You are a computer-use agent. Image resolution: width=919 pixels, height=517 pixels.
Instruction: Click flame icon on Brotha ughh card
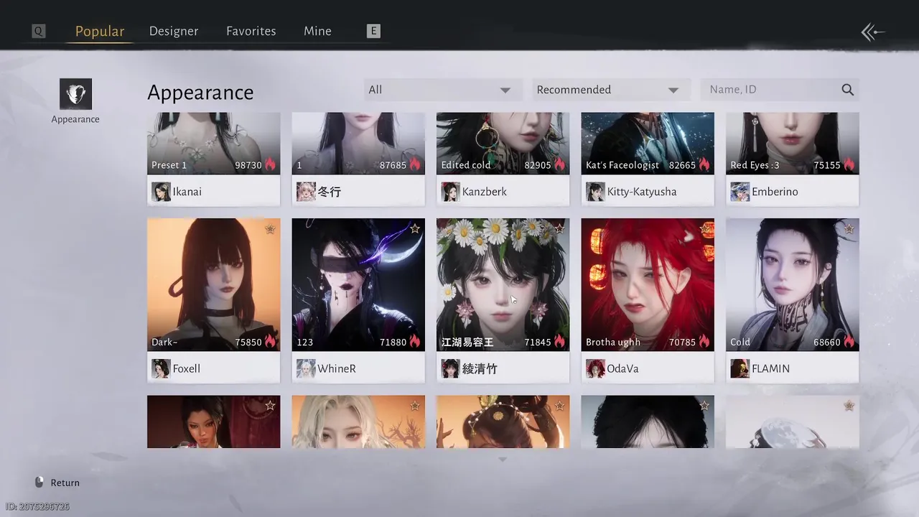(x=704, y=342)
